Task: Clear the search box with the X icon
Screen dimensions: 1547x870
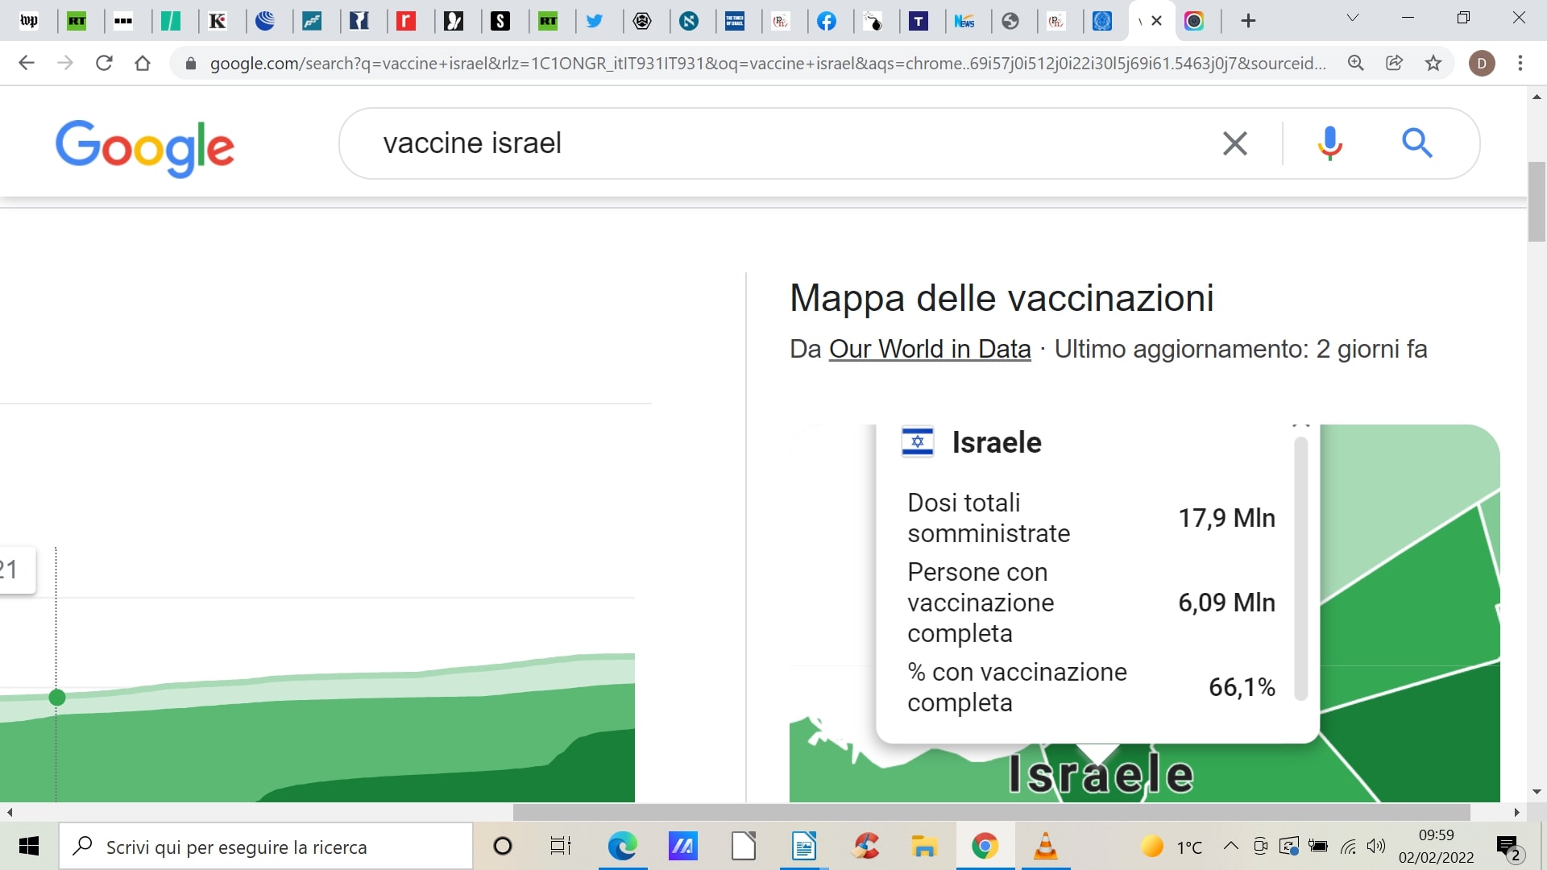Action: tap(1234, 143)
